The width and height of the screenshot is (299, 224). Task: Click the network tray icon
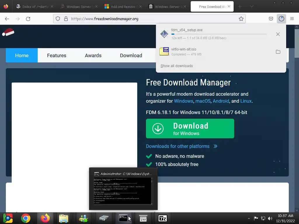[x=263, y=218]
